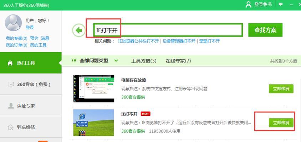Open 我的工具 link
This screenshot has width=301, height=142.
tap(39, 45)
